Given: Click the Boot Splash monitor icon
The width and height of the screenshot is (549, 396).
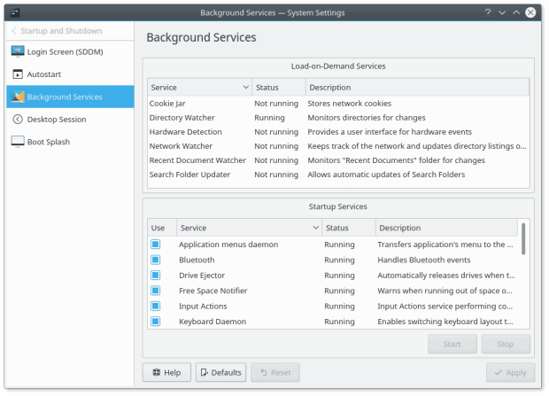Looking at the screenshot, I should tap(18, 142).
